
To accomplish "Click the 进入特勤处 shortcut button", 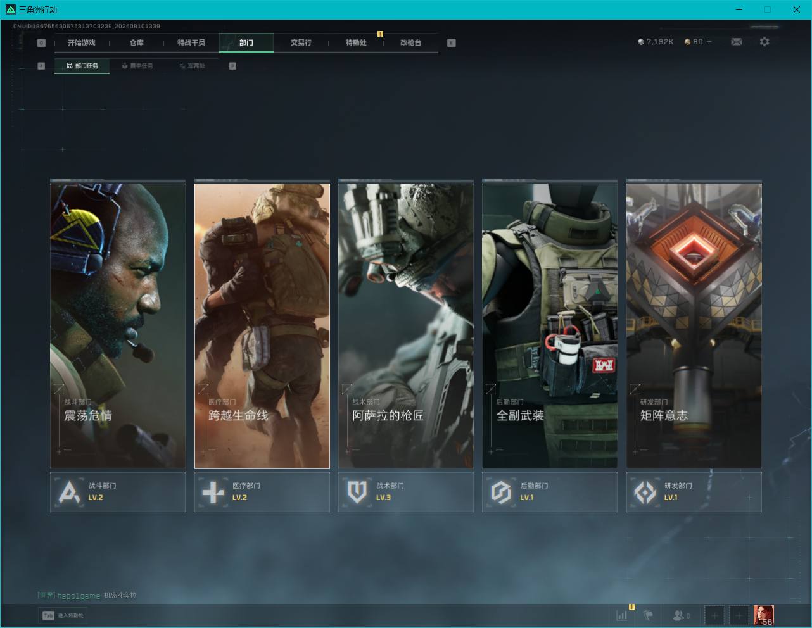I will tap(63, 615).
